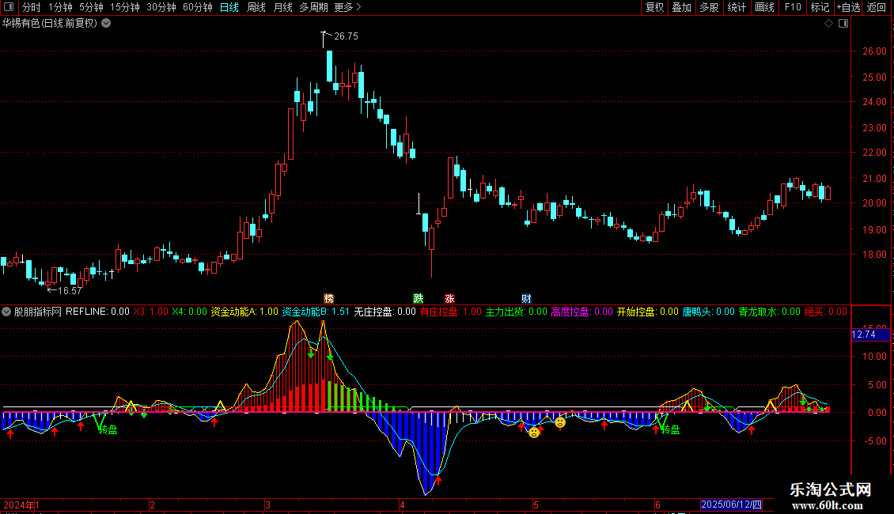
Task: Open indicator menu beside 股朋指标网
Action: pyautogui.click(x=6, y=312)
